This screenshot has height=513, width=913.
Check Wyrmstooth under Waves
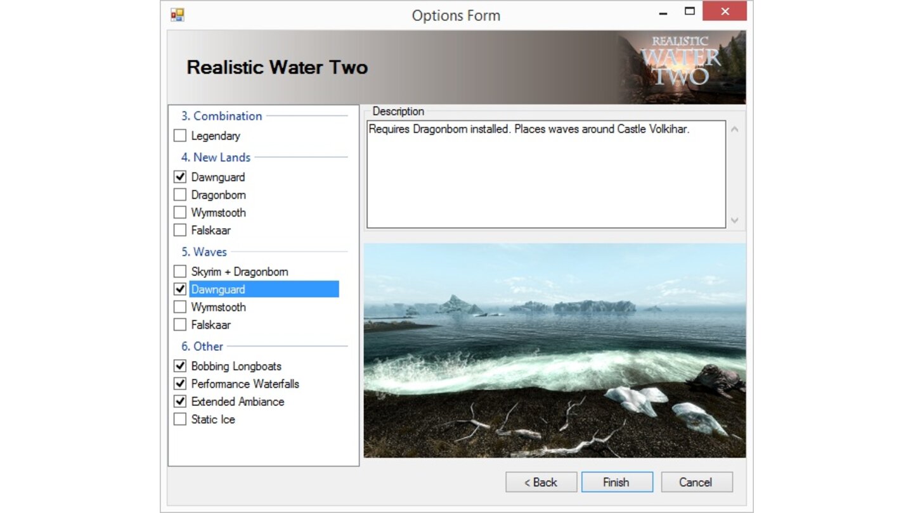(x=180, y=307)
